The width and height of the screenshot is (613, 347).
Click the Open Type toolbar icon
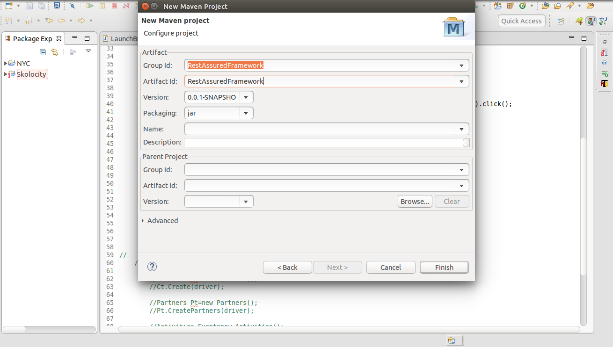tap(546, 6)
